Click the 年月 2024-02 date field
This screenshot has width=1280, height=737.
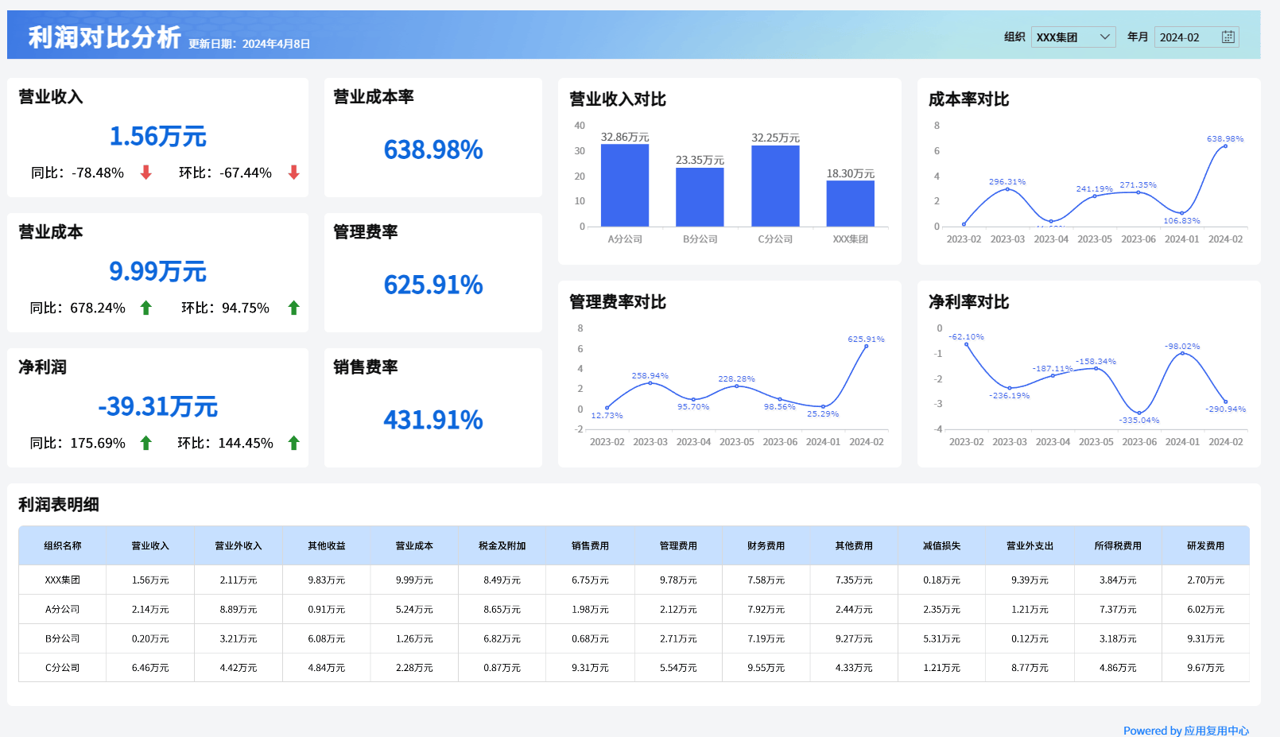click(x=1197, y=37)
